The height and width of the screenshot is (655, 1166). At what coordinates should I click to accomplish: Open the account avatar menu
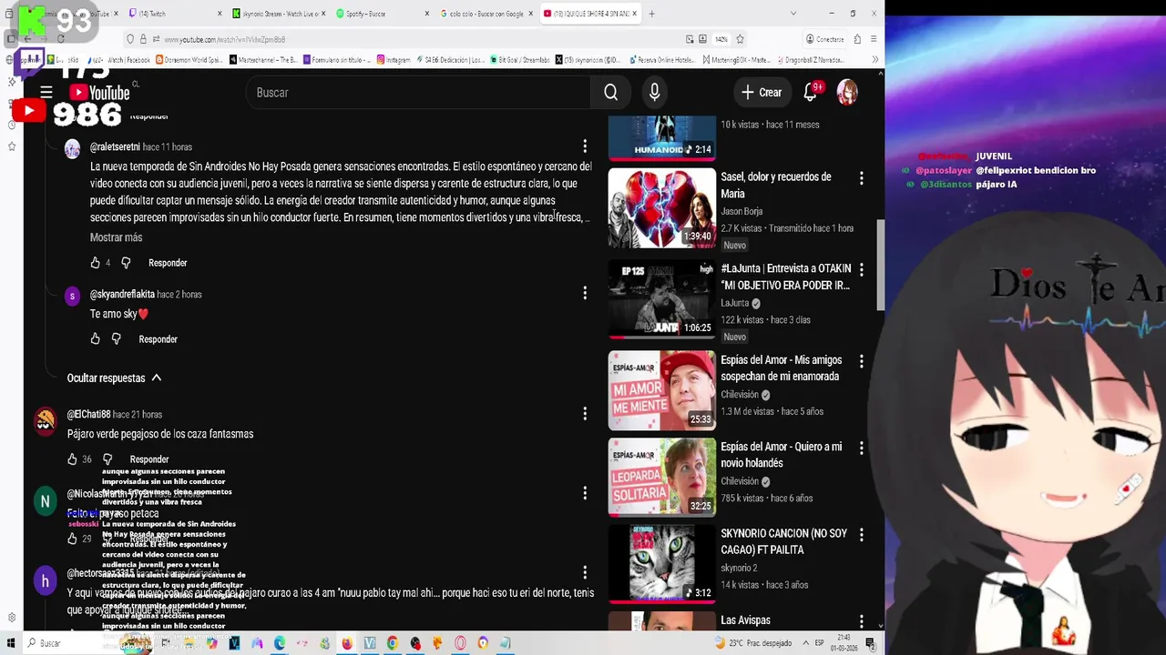tap(847, 92)
